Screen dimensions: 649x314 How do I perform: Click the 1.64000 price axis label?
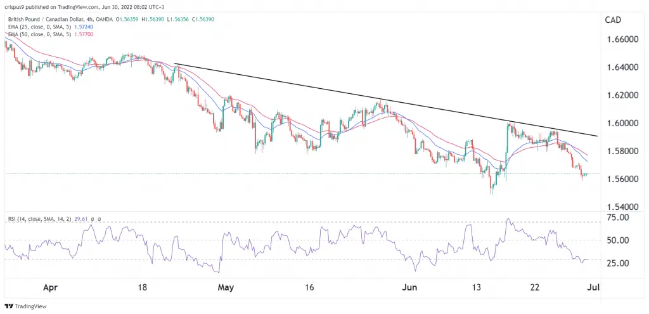[622, 67]
